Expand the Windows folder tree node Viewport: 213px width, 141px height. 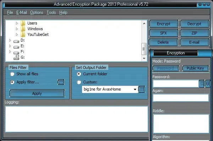pos(17,29)
